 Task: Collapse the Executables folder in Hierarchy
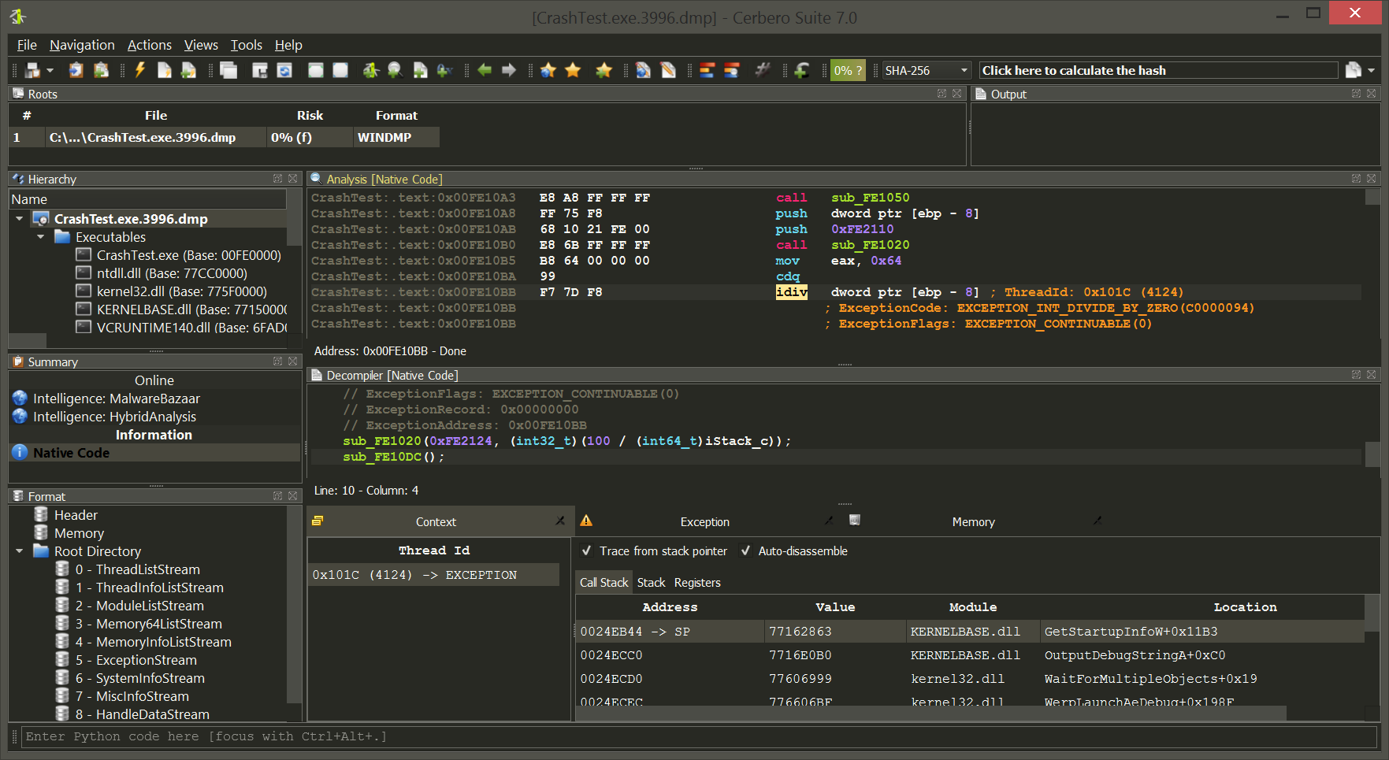pyautogui.click(x=41, y=237)
